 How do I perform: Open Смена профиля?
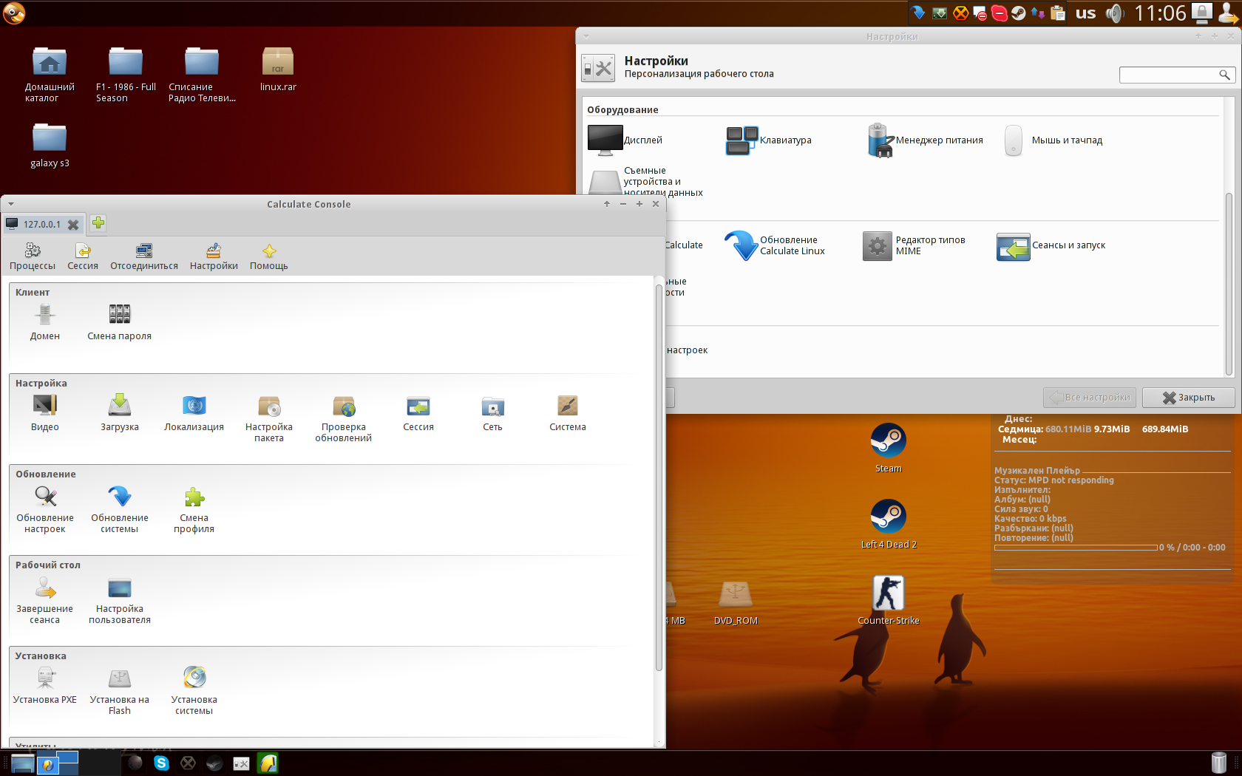pos(194,509)
